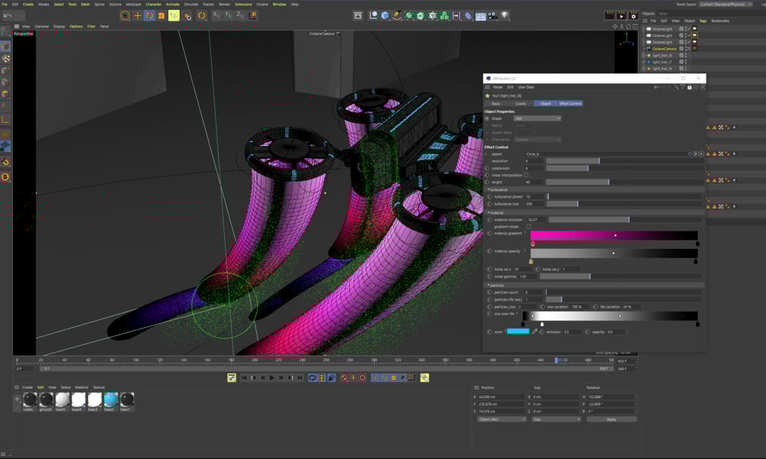The image size is (766, 459).
Task: Click the Spline Pen icon
Action: click(396, 16)
